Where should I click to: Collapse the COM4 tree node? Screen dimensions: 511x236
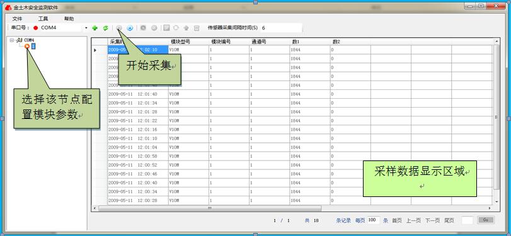(x=12, y=40)
